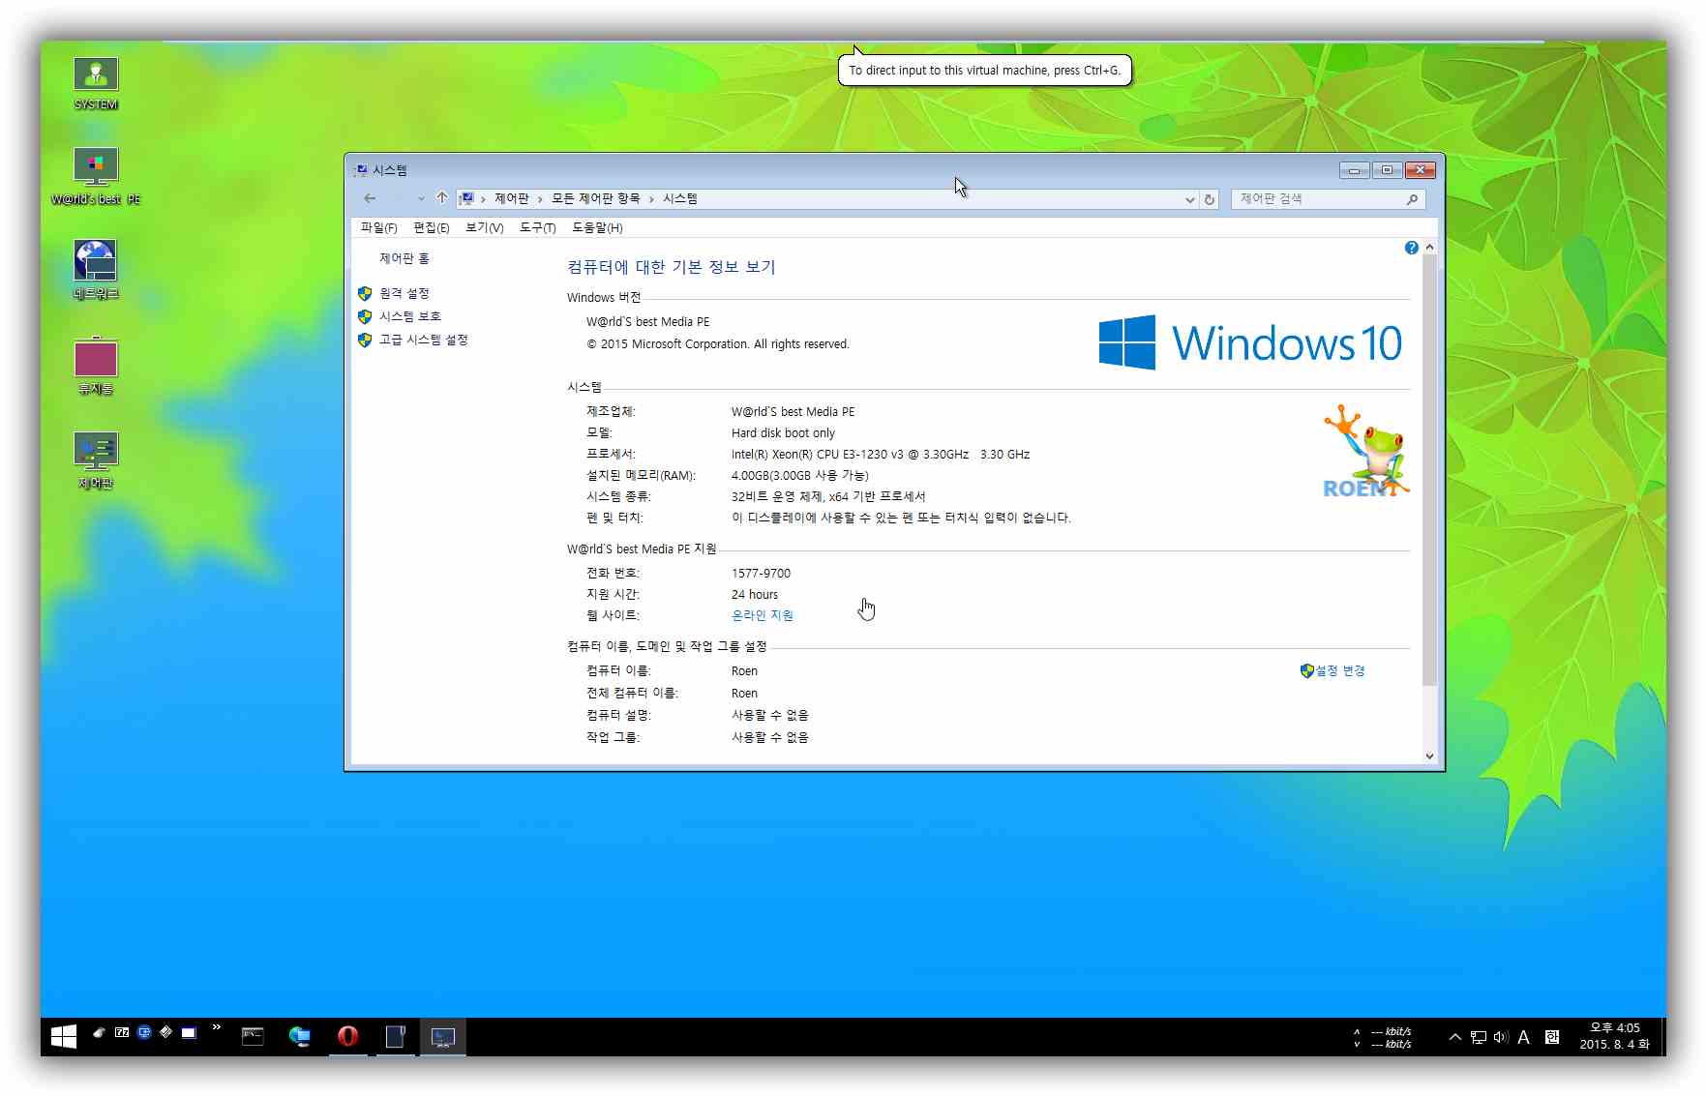Image resolution: width=1707 pixels, height=1097 pixels.
Task: Open the network computer taskbar icon
Action: tap(300, 1036)
